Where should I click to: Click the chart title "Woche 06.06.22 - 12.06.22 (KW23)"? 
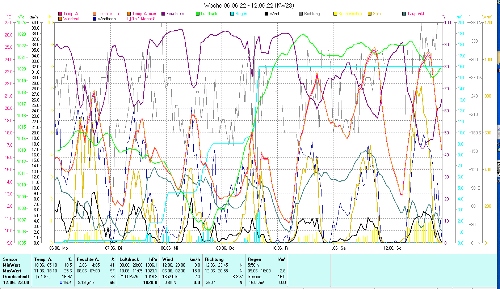click(x=249, y=5)
